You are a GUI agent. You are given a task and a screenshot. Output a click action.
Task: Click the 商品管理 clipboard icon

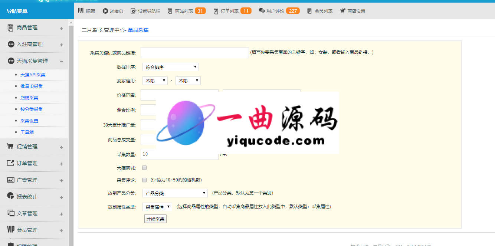[x=10, y=27]
